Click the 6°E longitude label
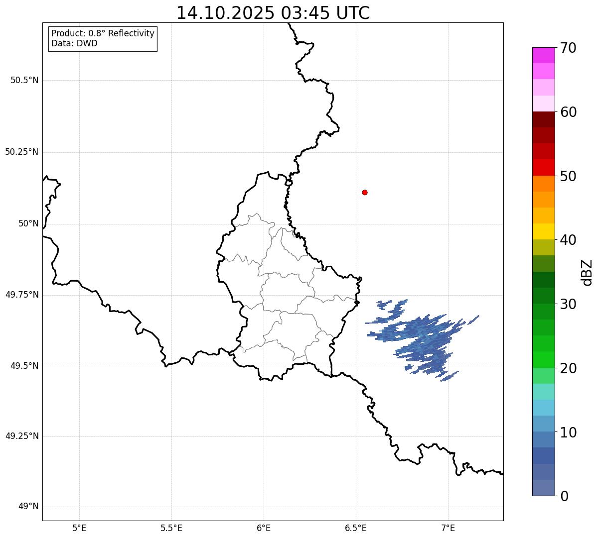This screenshot has height=538, width=599. [x=264, y=528]
